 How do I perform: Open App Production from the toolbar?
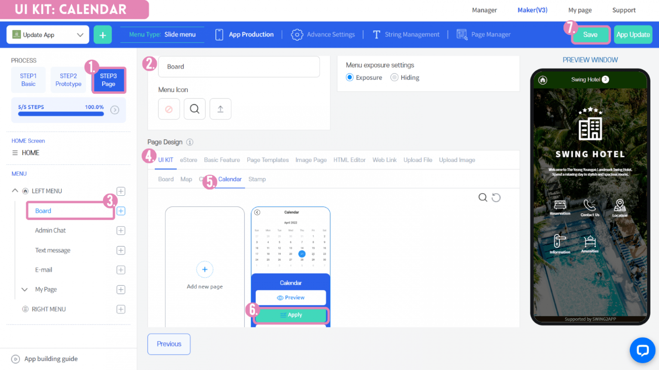[245, 34]
